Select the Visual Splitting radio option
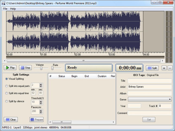The width and height of the screenshot is (175, 131). click(7, 79)
